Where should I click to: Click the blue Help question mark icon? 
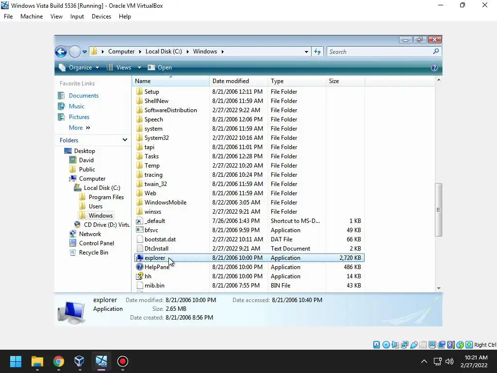tap(434, 68)
